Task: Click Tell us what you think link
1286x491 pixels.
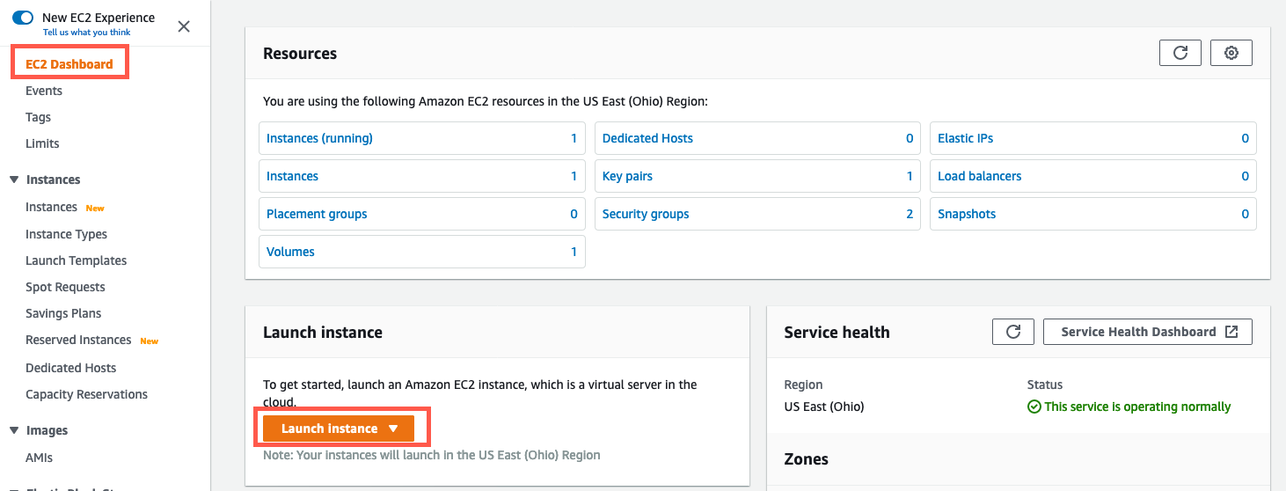Action: (x=86, y=33)
